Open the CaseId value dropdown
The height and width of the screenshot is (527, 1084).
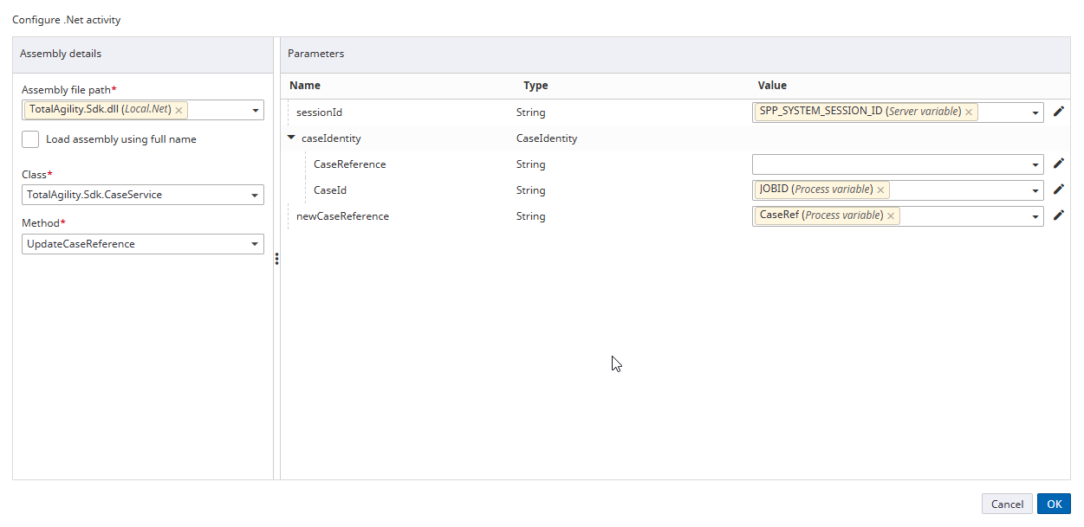pyautogui.click(x=1034, y=190)
